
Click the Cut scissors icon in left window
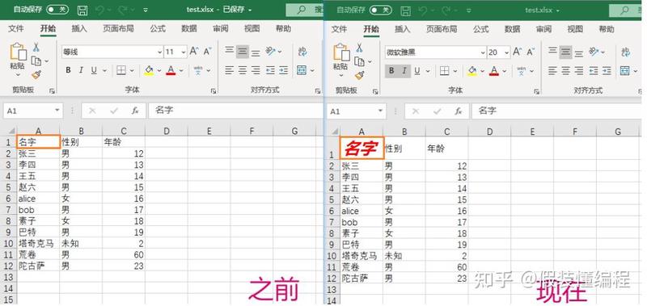[36, 48]
